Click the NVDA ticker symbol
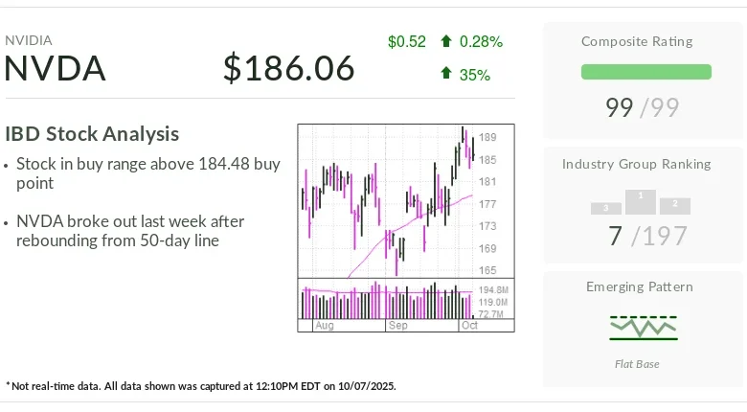 (56, 69)
